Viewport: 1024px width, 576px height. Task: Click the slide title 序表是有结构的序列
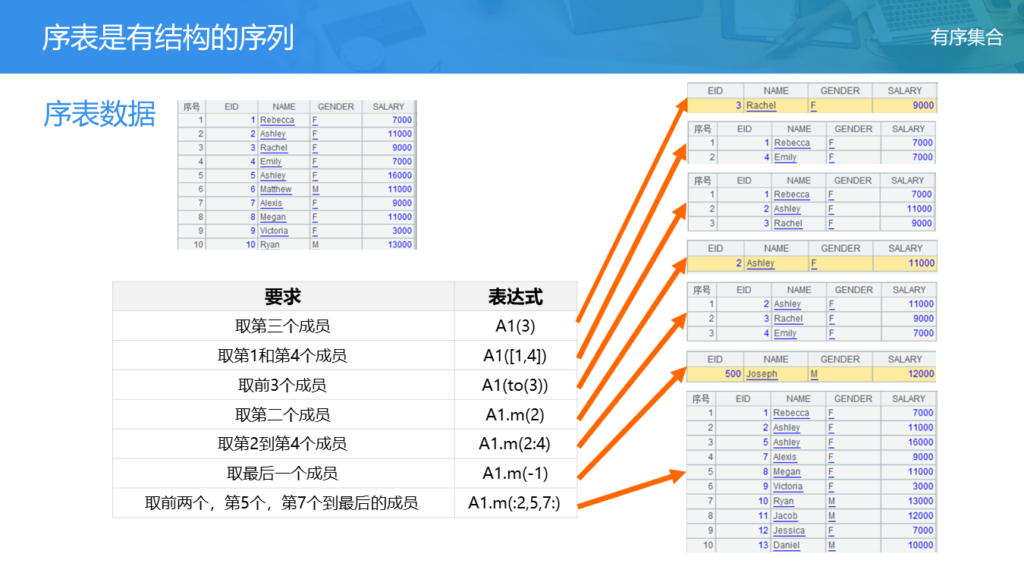coord(168,37)
